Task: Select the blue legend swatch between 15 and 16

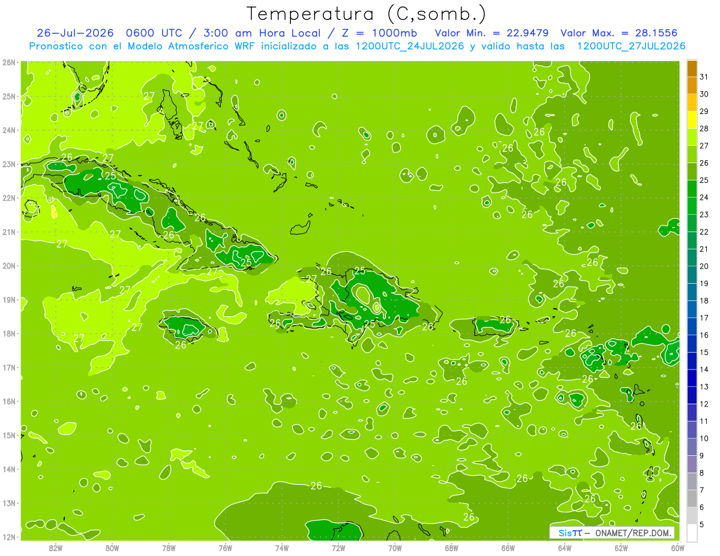Action: click(x=692, y=344)
